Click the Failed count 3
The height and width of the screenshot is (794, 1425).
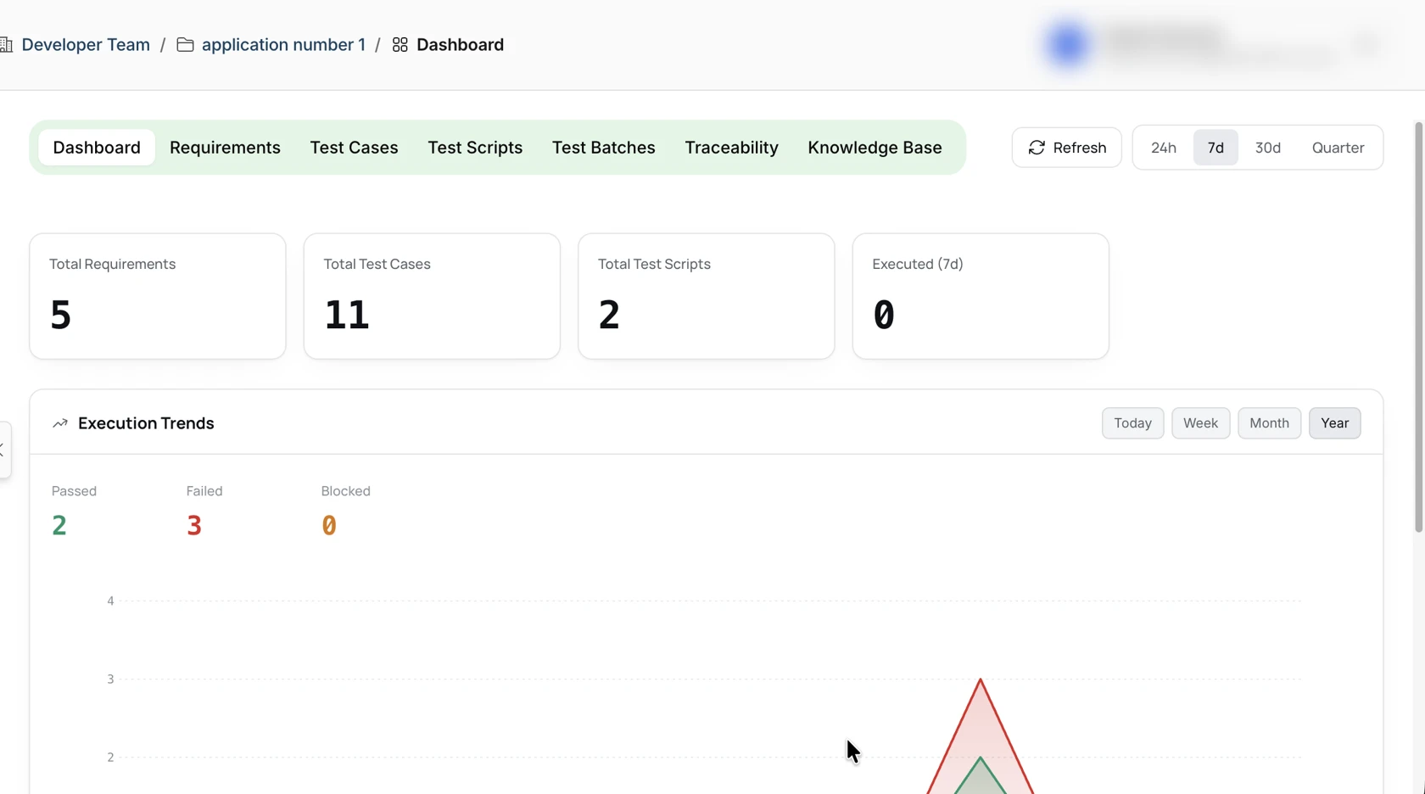pos(194,526)
